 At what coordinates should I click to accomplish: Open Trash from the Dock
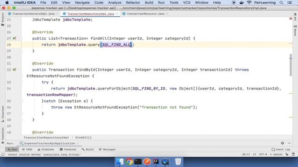[178, 161]
